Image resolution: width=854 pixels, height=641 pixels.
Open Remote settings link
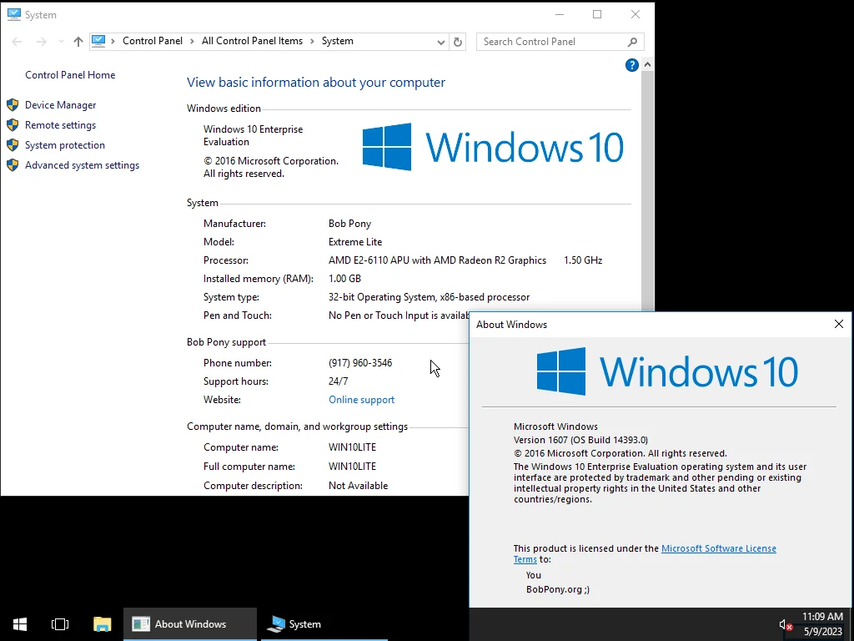point(60,125)
